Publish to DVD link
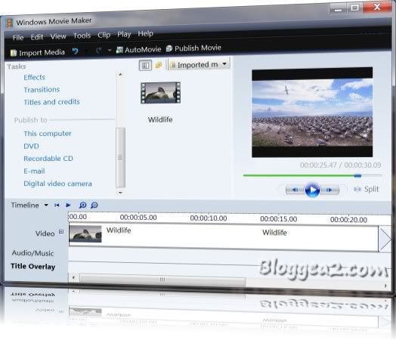Image resolution: width=396 pixels, height=340 pixels. point(31,146)
